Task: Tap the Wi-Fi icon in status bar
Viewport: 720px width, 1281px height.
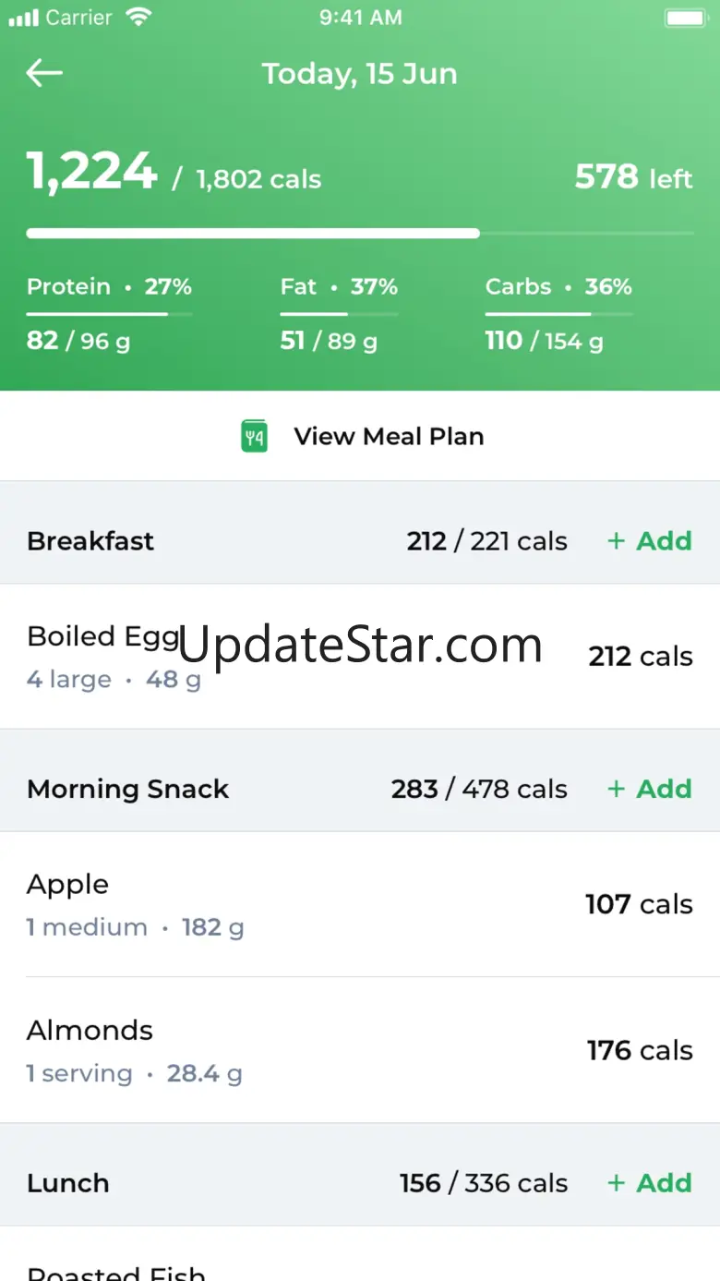Action: coord(138,18)
